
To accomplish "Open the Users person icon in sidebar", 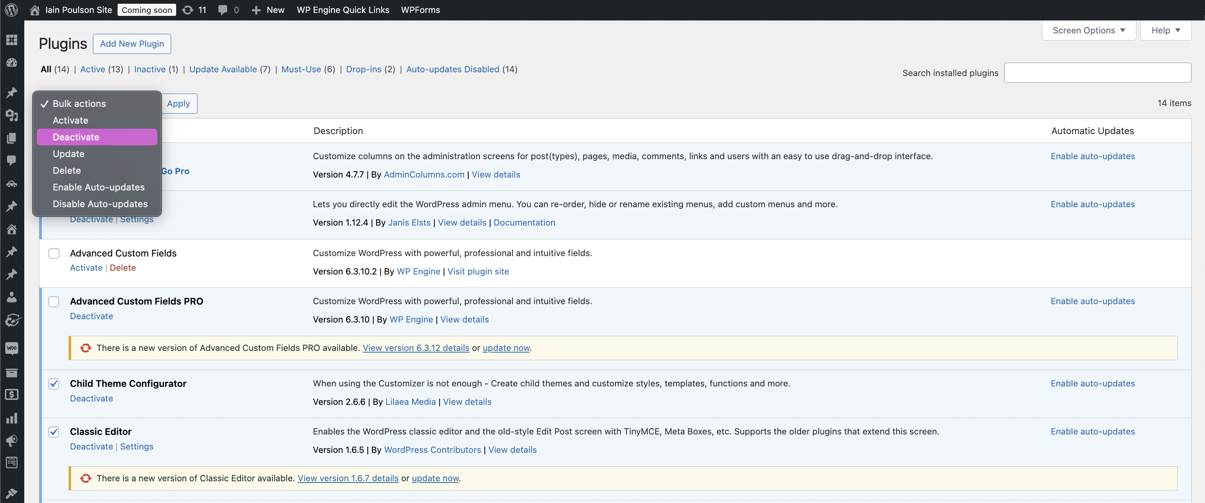I will point(12,297).
